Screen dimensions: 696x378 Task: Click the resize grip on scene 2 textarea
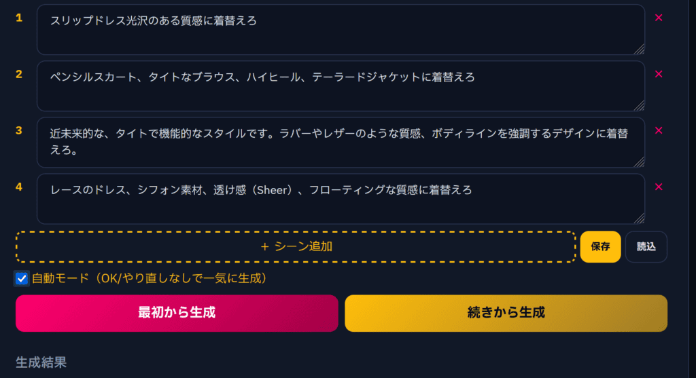[639, 105]
